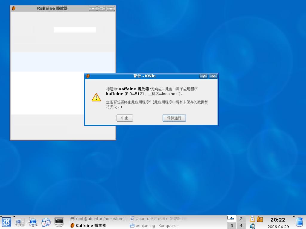
Task: Maximize the Kaffeine player window
Action: pyautogui.click(x=101, y=9)
